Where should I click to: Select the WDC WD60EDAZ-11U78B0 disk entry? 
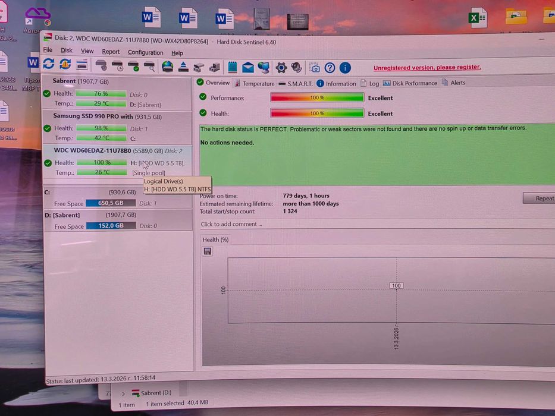[118, 162]
